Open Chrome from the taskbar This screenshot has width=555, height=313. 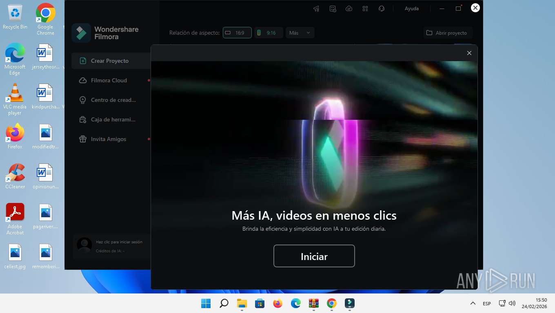(x=332, y=304)
